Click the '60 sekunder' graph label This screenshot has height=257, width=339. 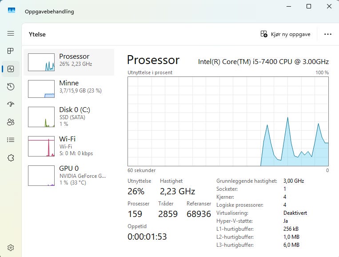141,170
